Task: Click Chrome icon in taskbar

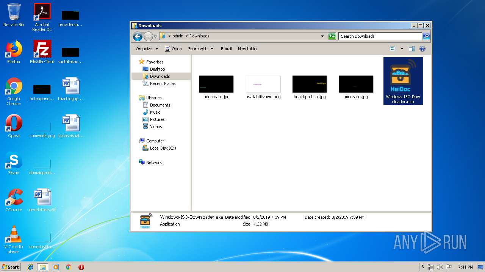Action: pos(69,267)
